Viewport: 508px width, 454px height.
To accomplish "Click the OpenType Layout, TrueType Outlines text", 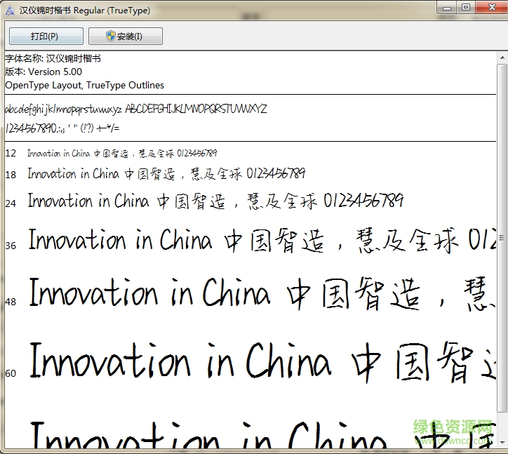I will coord(85,85).
